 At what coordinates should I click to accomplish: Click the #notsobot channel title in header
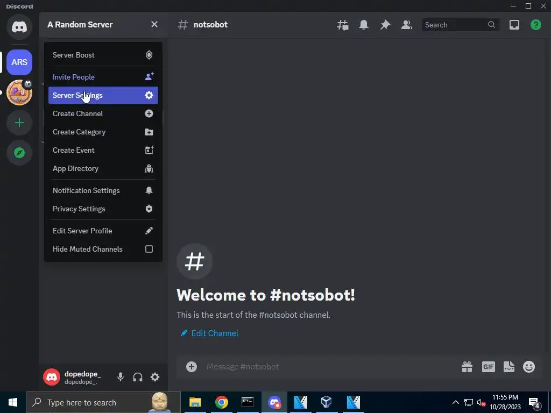pyautogui.click(x=210, y=25)
